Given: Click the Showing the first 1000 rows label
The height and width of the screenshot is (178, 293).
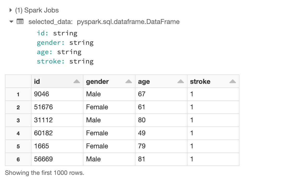Looking at the screenshot, I should (x=44, y=173).
